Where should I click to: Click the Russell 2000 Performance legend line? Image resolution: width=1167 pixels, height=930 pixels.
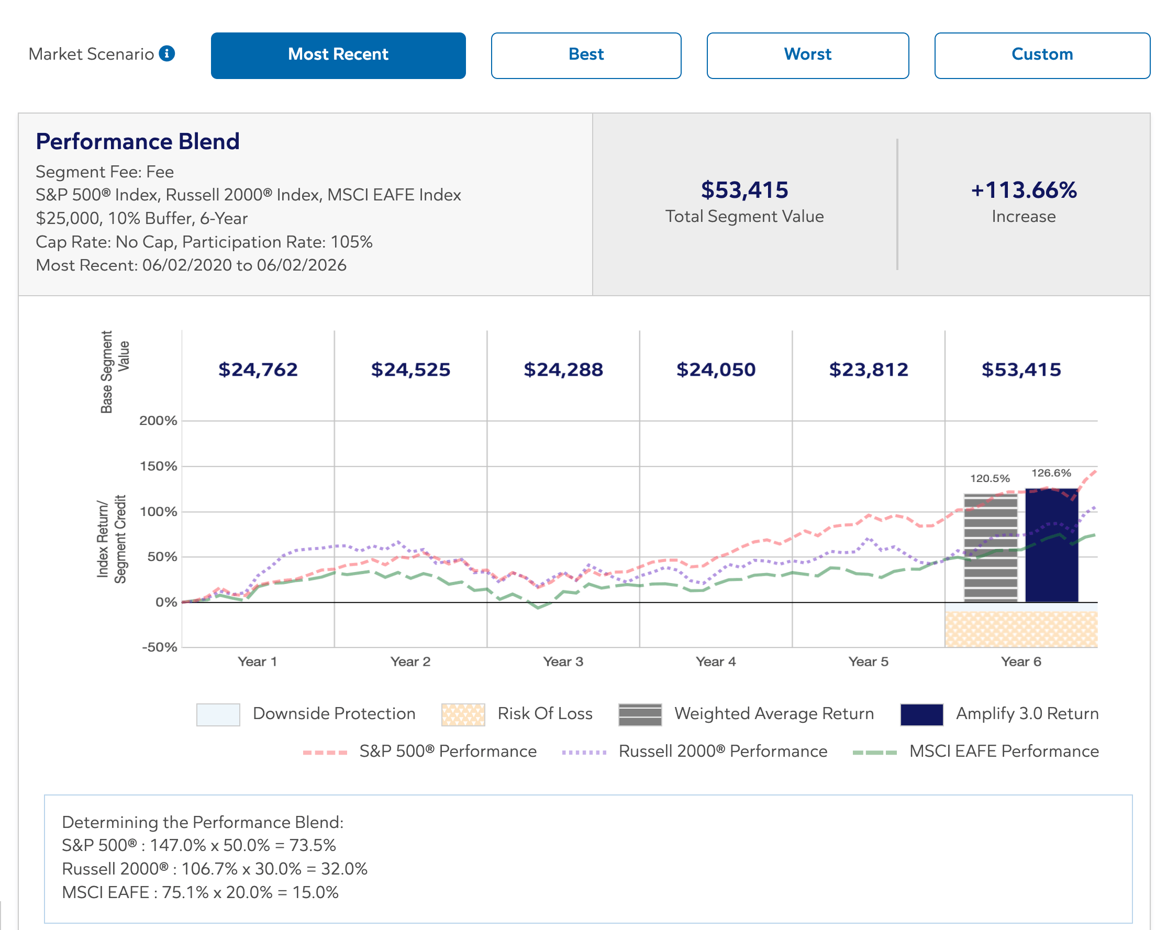pyautogui.click(x=584, y=752)
